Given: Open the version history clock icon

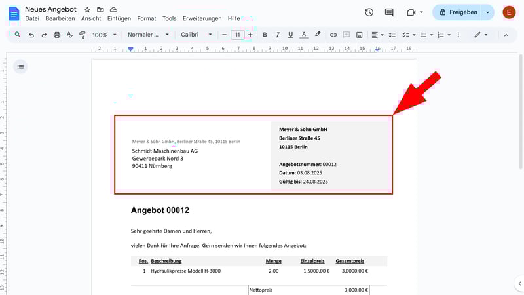Looking at the screenshot, I should pyautogui.click(x=369, y=12).
